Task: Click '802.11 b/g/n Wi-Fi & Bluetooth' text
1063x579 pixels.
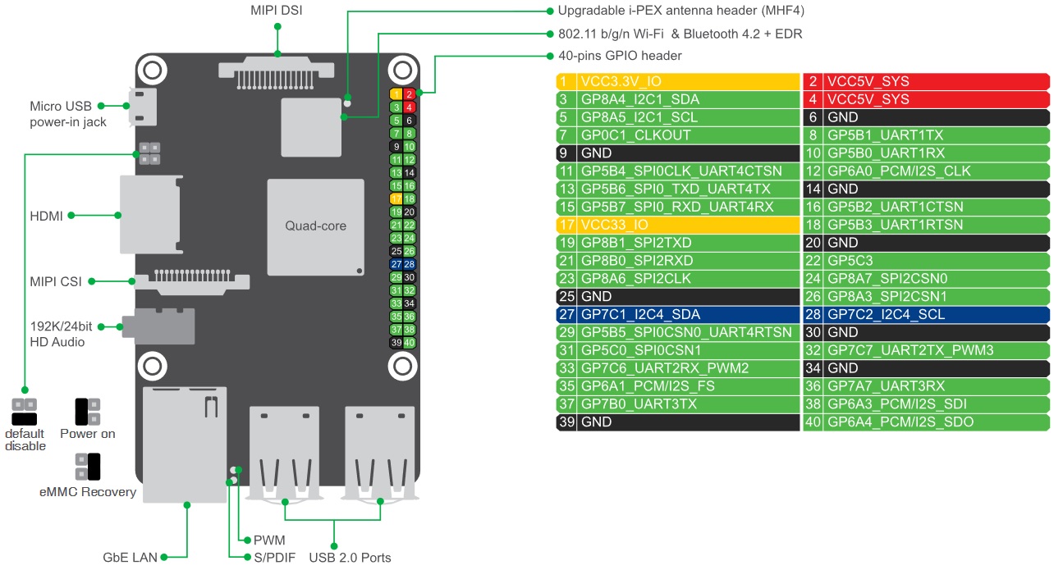Action: [x=680, y=34]
